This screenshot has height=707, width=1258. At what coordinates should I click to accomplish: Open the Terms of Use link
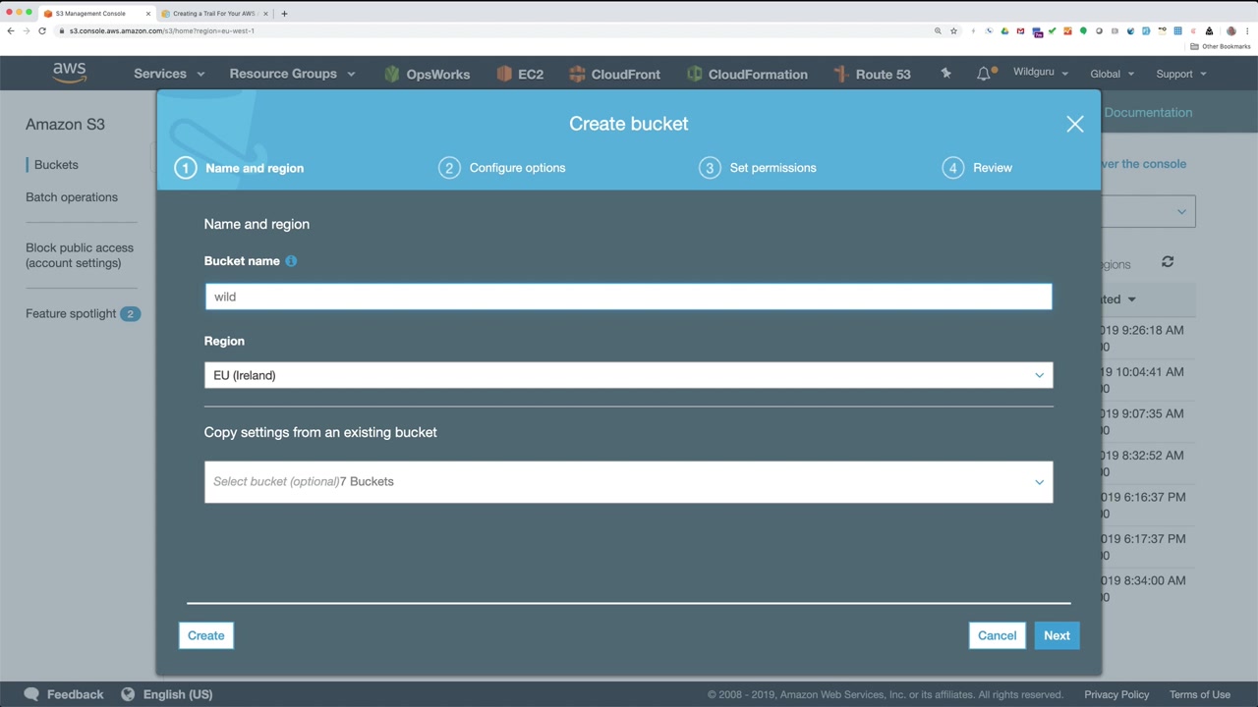[1200, 694]
